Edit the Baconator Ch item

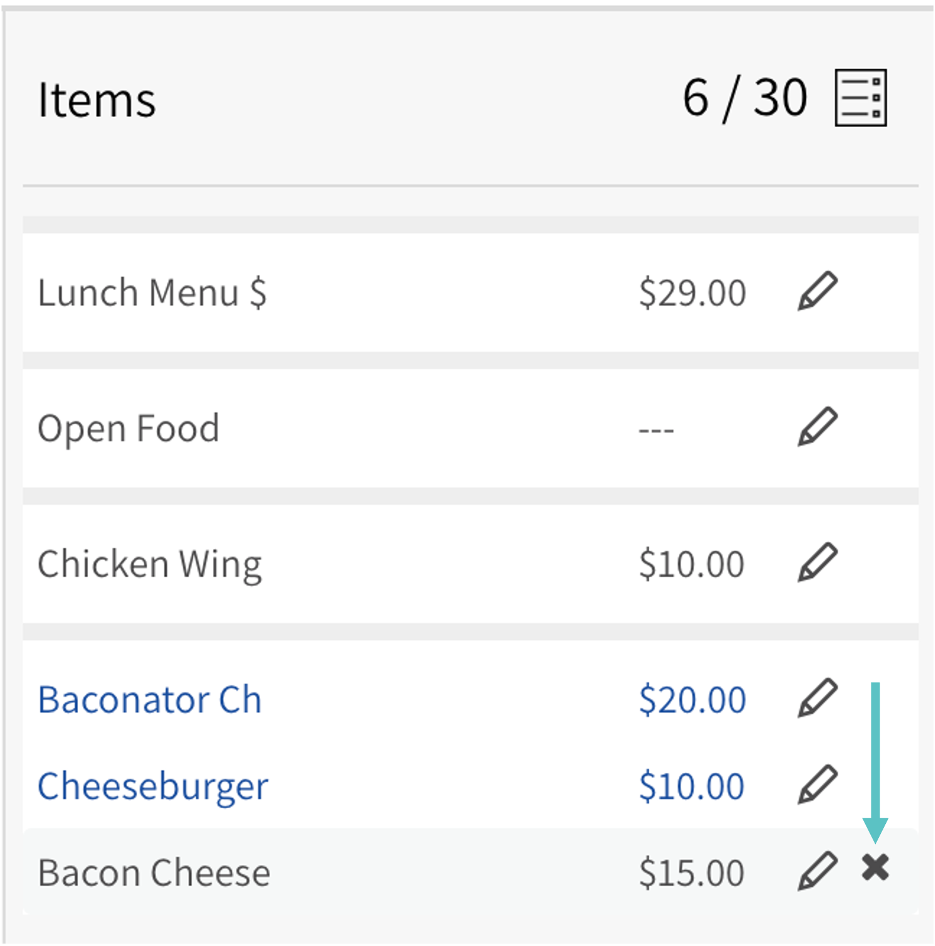pyautogui.click(x=817, y=698)
